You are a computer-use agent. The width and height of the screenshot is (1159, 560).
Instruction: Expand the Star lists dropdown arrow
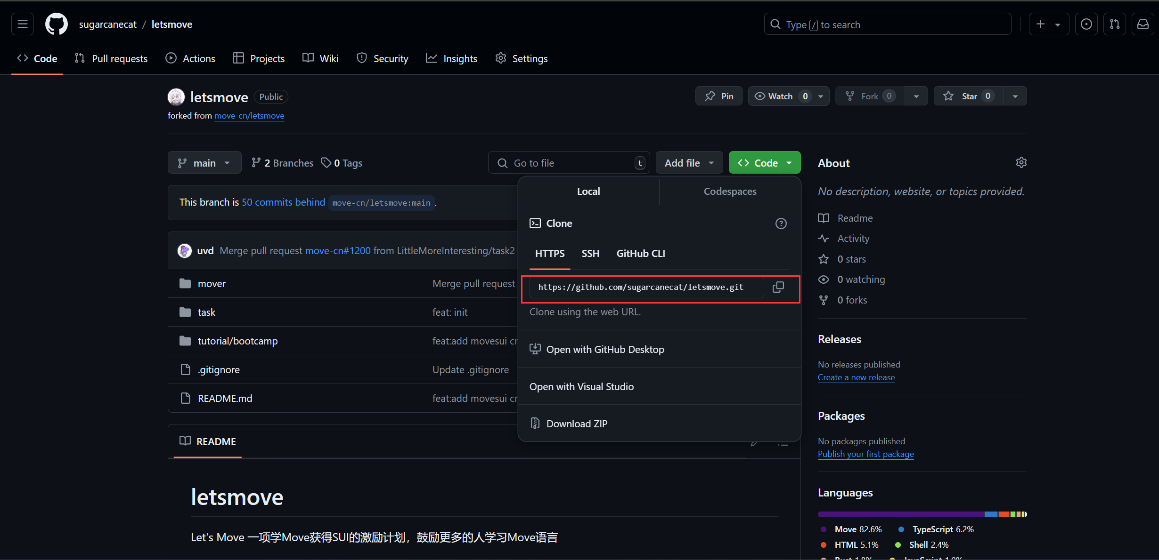[1015, 96]
